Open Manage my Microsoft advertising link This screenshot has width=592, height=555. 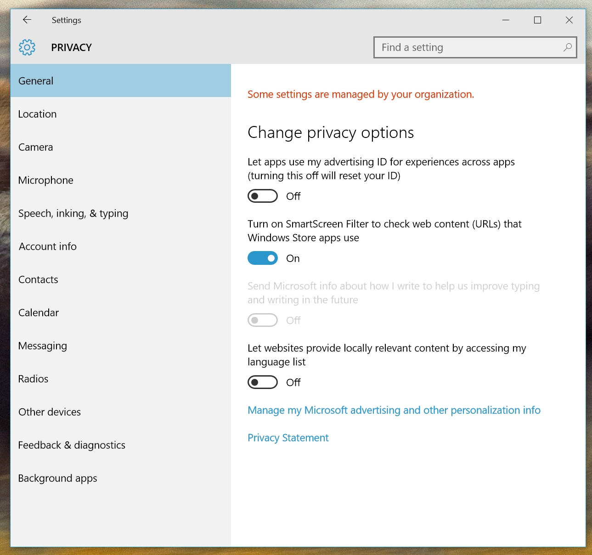point(394,410)
